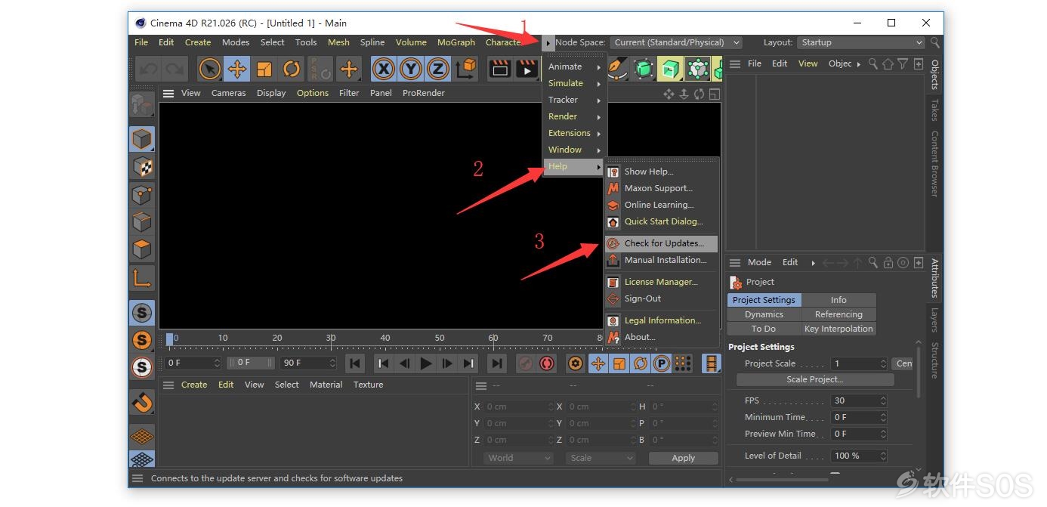Open the Content Browser side tab
This screenshot has height=507, width=1047.
[934, 164]
